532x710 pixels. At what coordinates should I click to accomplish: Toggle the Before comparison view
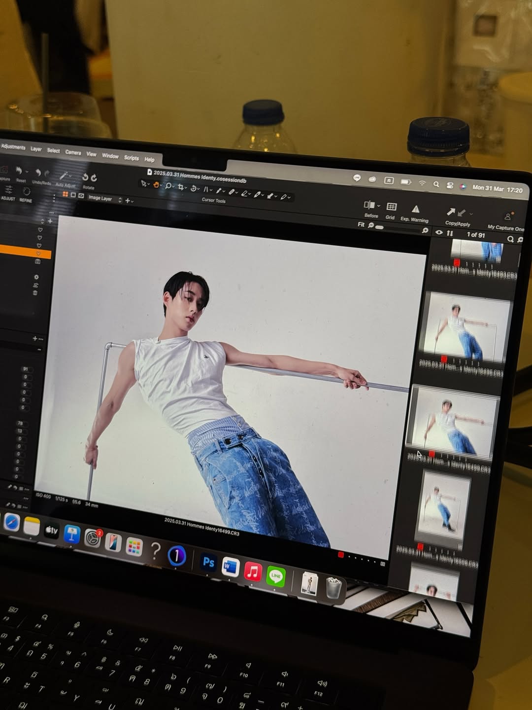tap(369, 205)
